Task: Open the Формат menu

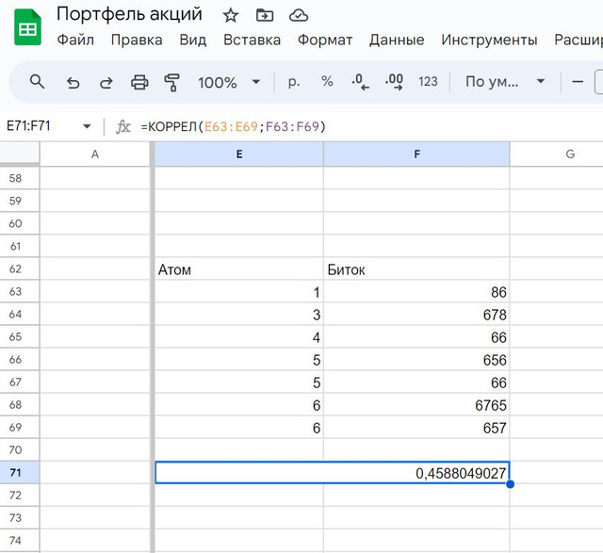Action: [x=325, y=40]
